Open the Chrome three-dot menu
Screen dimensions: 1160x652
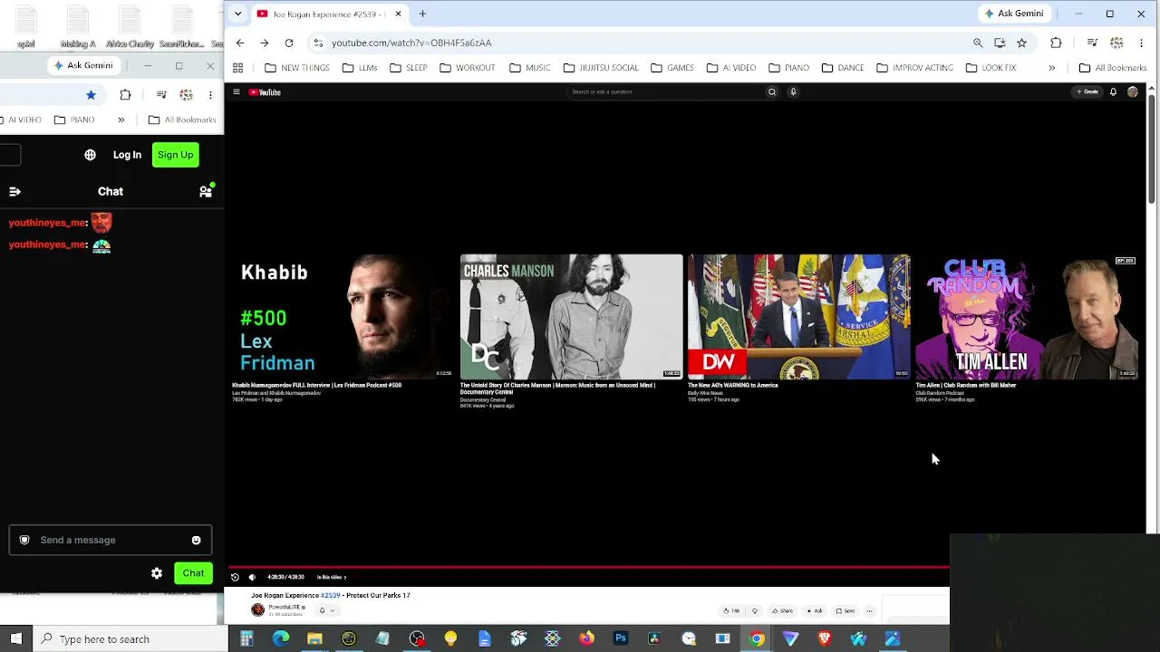[x=1141, y=43]
